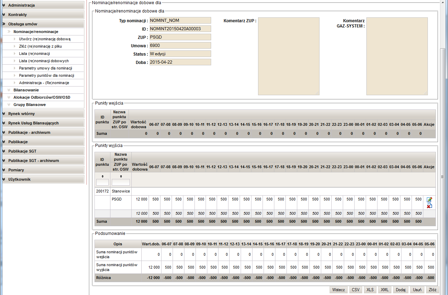This screenshot has width=448, height=295.
Task: Expand Publikacje SGT - archiwum section
Action: pos(43,161)
